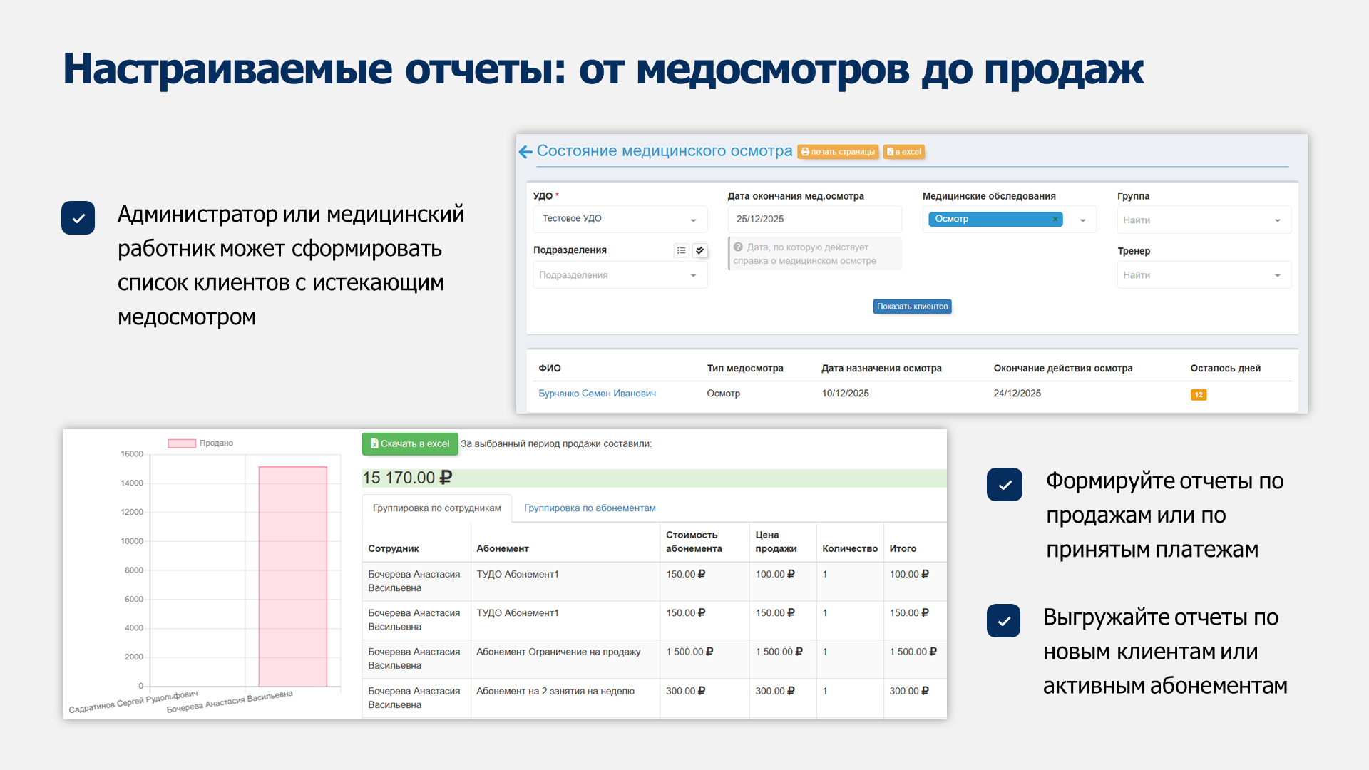
Task: Expand the Медицинские обследования dropdown arrow
Action: pyautogui.click(x=1083, y=220)
